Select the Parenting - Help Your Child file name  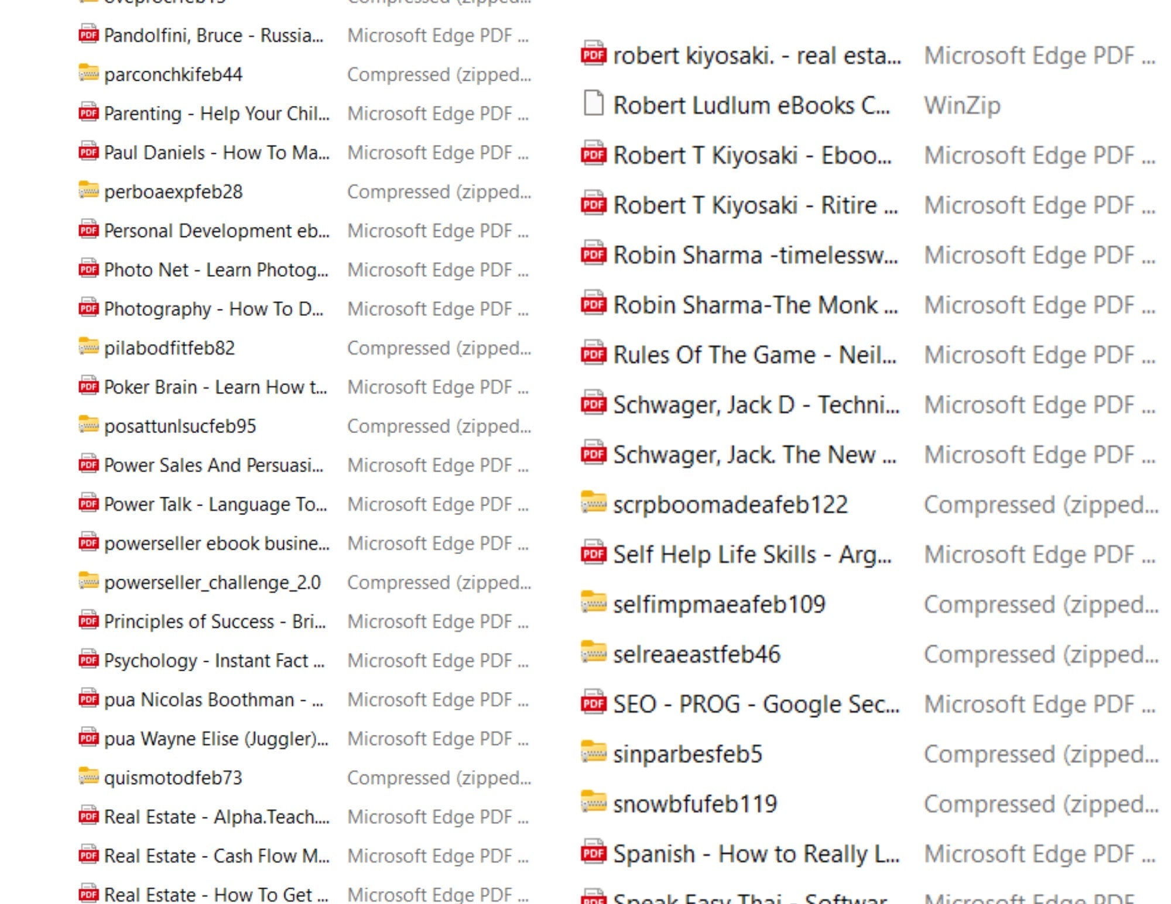coord(216,114)
